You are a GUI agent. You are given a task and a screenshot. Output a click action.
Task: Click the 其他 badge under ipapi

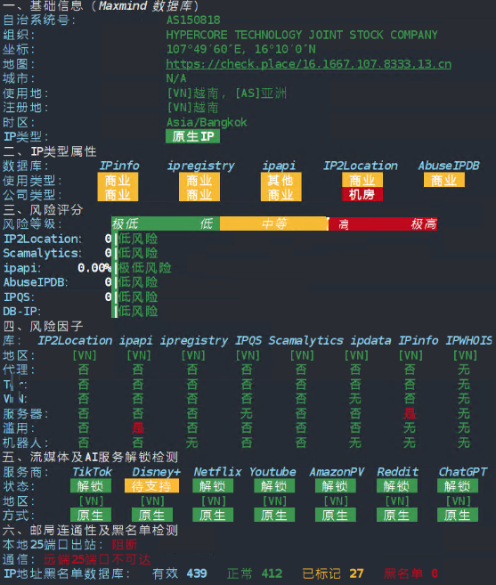281,180
